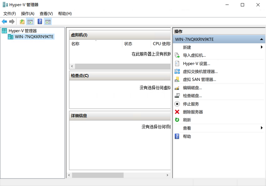Sort by CPU 使用率 column header
Screen dimensions: 266x186
[x=161, y=44]
